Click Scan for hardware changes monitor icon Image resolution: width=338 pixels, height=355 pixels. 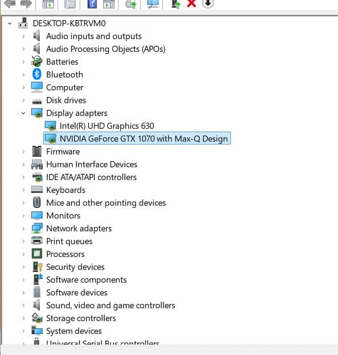[x=153, y=3]
